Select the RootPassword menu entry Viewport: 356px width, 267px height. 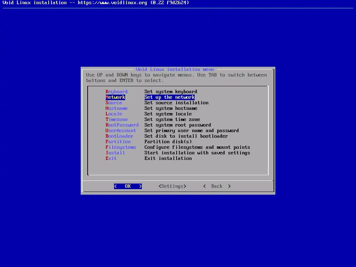tap(122, 125)
